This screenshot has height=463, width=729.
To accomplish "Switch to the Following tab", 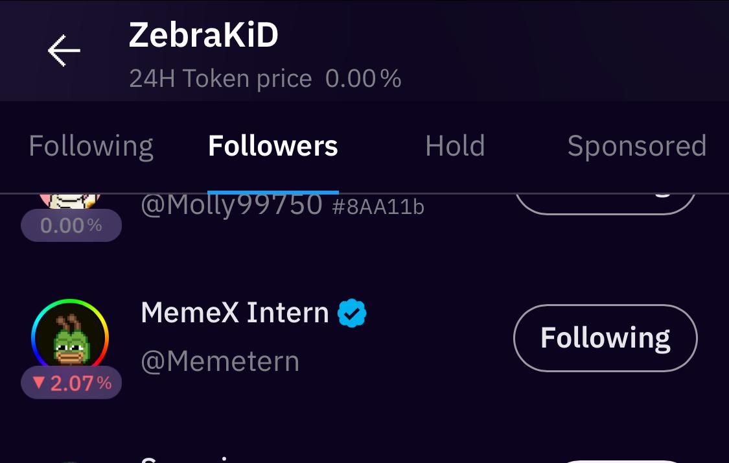I will pos(91,146).
